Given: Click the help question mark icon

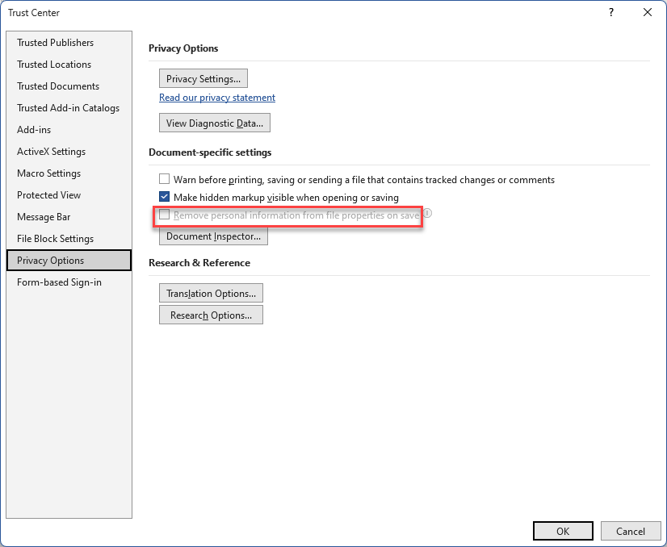Looking at the screenshot, I should pyautogui.click(x=610, y=12).
